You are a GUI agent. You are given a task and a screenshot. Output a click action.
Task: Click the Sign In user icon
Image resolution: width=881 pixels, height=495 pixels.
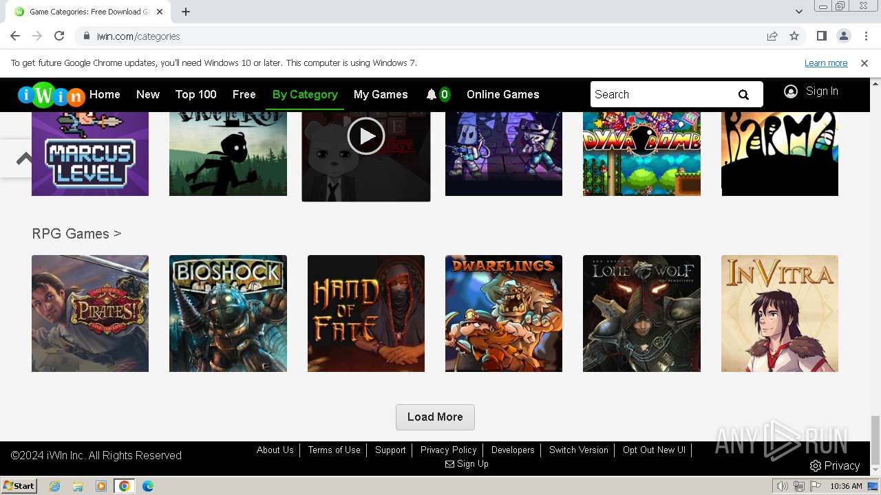791,91
